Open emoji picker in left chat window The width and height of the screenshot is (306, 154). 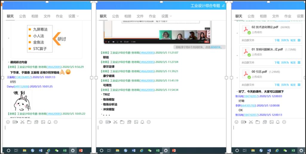[x=8, y=122]
